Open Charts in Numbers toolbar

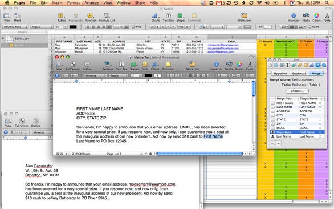tap(156, 17)
